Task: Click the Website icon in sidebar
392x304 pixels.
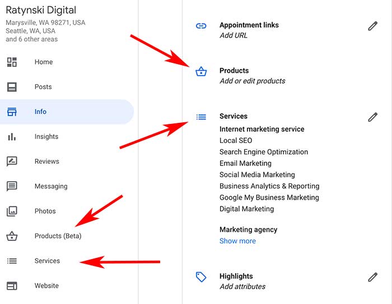Action: [12, 286]
